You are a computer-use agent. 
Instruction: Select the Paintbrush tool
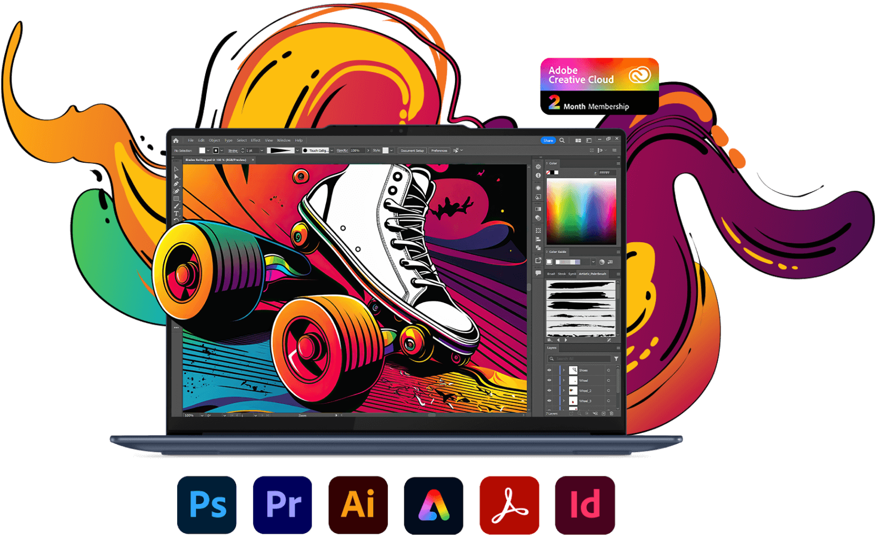[176, 206]
